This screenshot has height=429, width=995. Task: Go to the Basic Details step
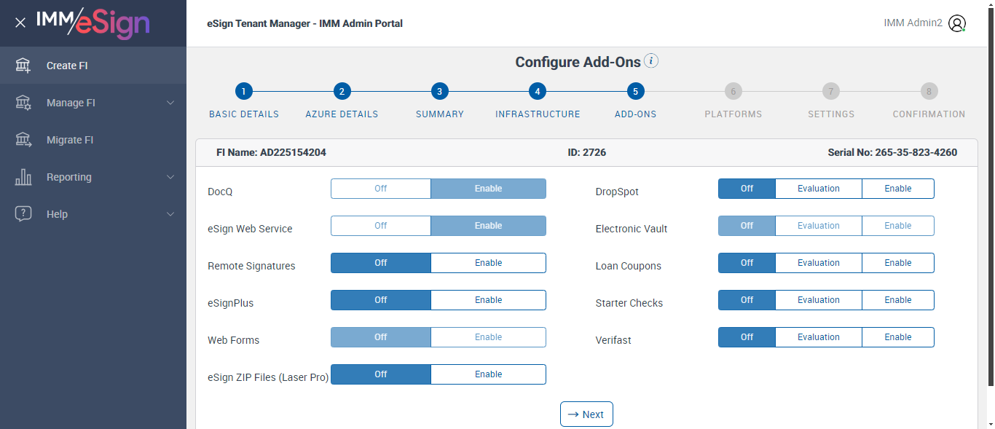244,92
